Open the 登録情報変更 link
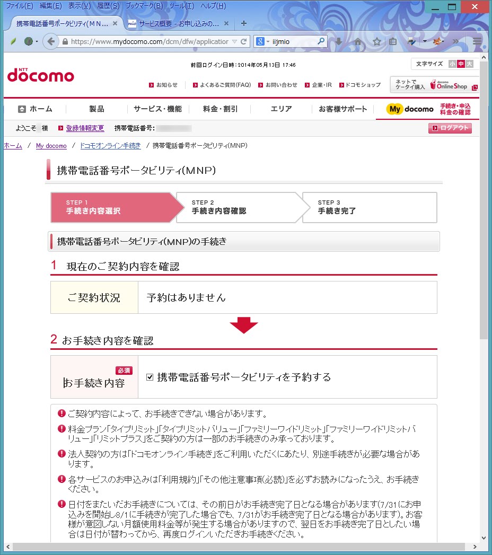This screenshot has height=555, width=492. click(x=85, y=128)
